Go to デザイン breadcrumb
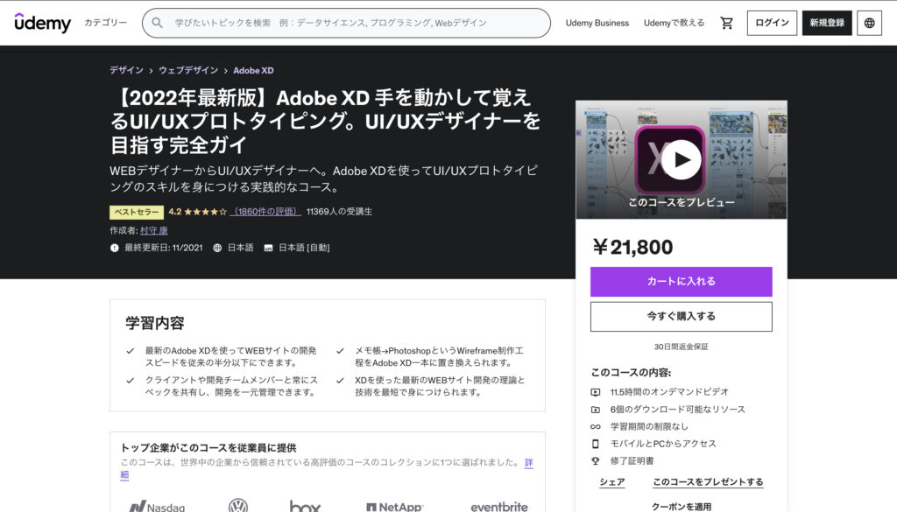The image size is (897, 512). 126,70
